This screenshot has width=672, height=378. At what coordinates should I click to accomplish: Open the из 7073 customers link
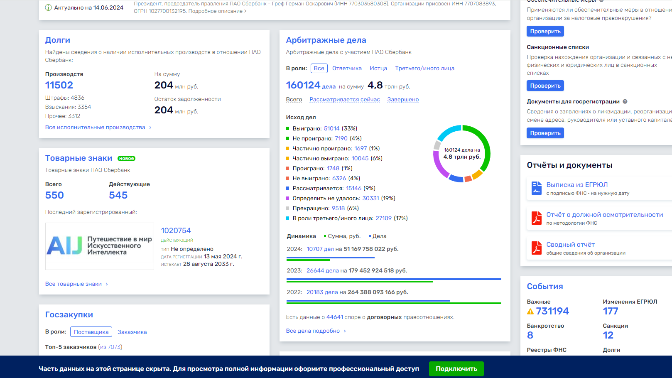(110, 347)
